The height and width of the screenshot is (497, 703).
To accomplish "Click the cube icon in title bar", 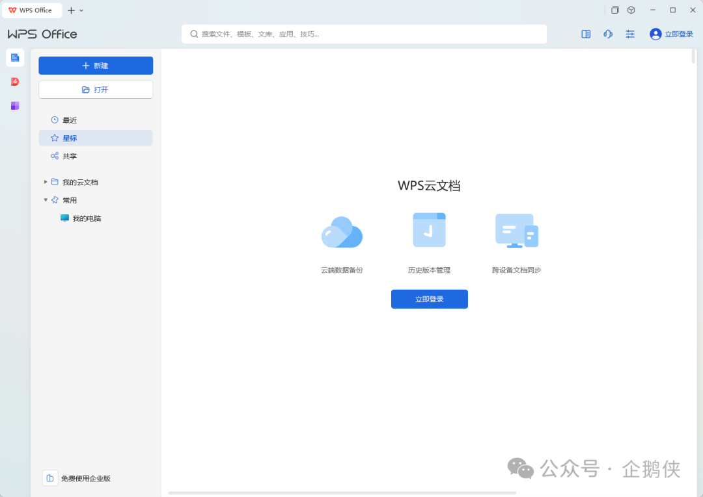I will (x=631, y=10).
